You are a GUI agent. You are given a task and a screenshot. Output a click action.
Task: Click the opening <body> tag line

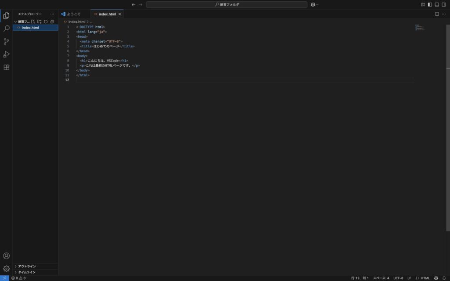(x=82, y=56)
